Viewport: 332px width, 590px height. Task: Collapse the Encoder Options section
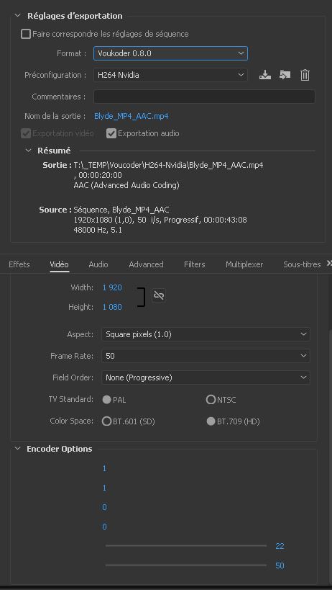coord(17,449)
